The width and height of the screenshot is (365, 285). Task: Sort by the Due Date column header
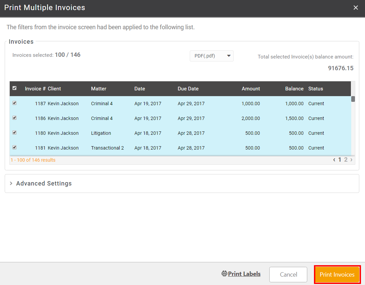click(188, 88)
